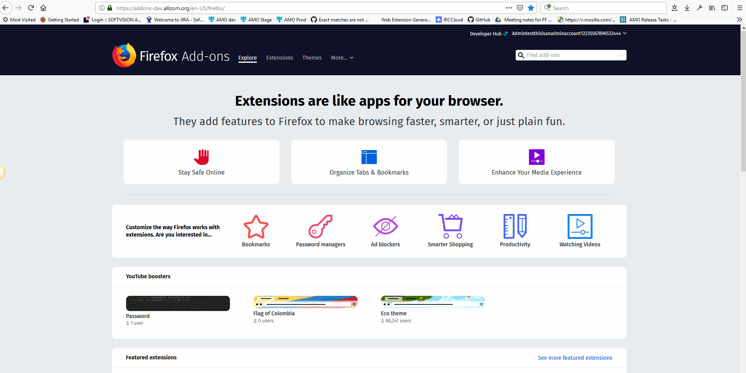Switch to the Explore tab
Screen dimensions: 746x373
pyautogui.click(x=247, y=58)
